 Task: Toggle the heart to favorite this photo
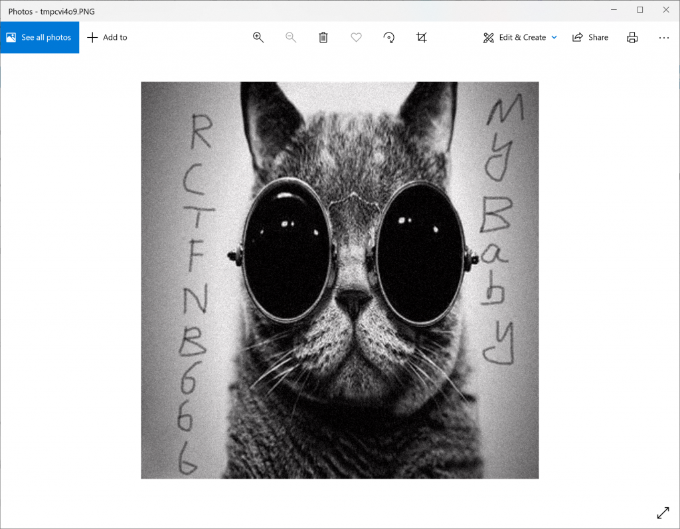[357, 38]
